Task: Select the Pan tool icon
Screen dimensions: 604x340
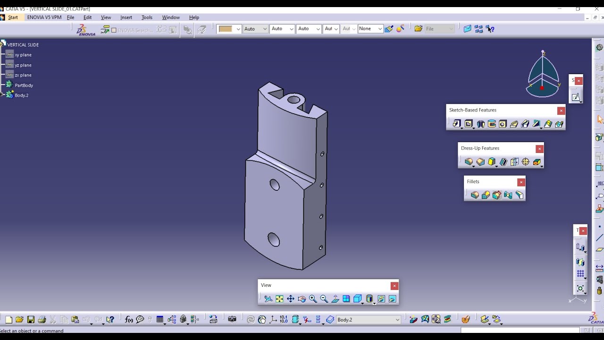Action: [x=291, y=298]
